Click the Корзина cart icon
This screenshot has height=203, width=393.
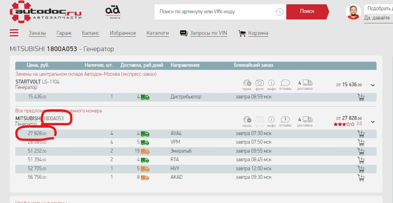[242, 33]
